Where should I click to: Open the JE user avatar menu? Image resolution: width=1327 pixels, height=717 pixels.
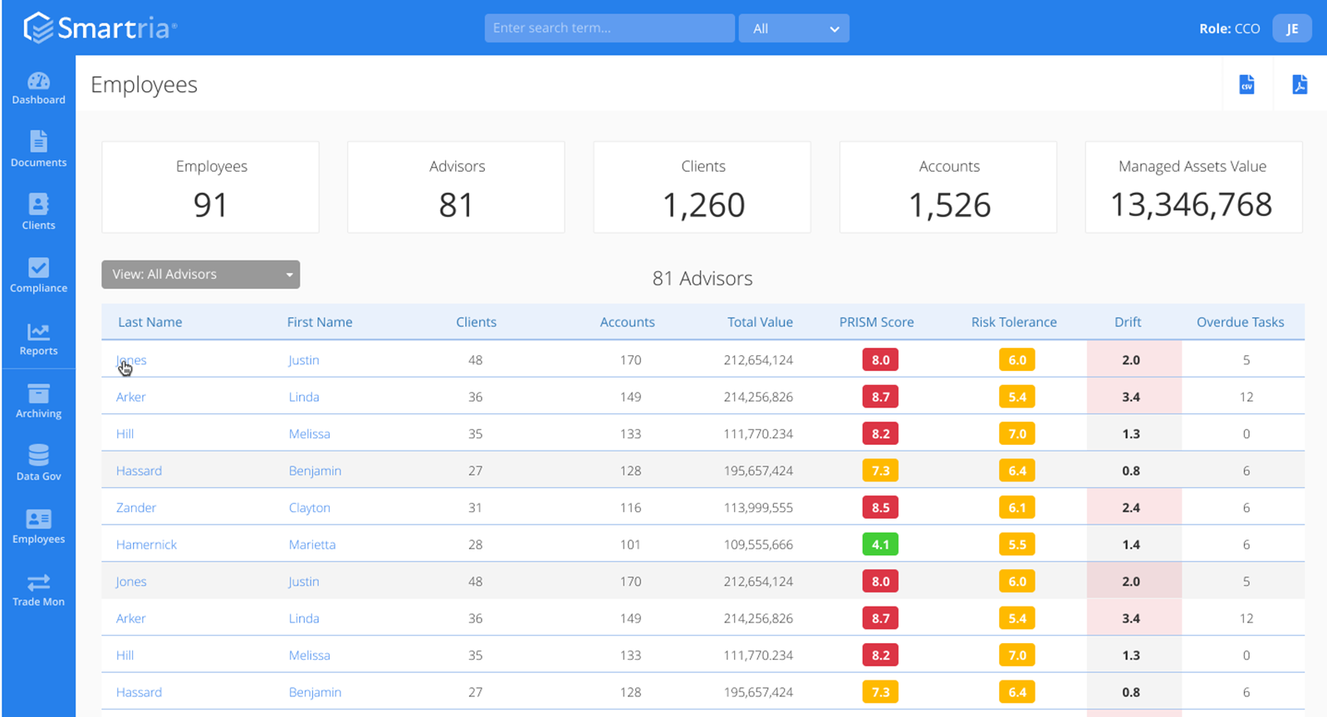tap(1292, 28)
